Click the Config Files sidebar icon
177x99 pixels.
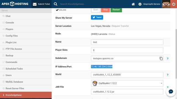4,36
